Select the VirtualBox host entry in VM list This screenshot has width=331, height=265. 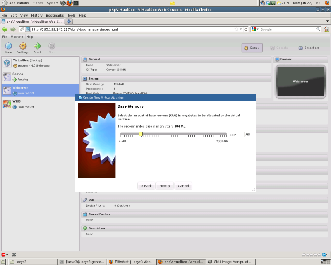pyautogui.click(x=40, y=63)
